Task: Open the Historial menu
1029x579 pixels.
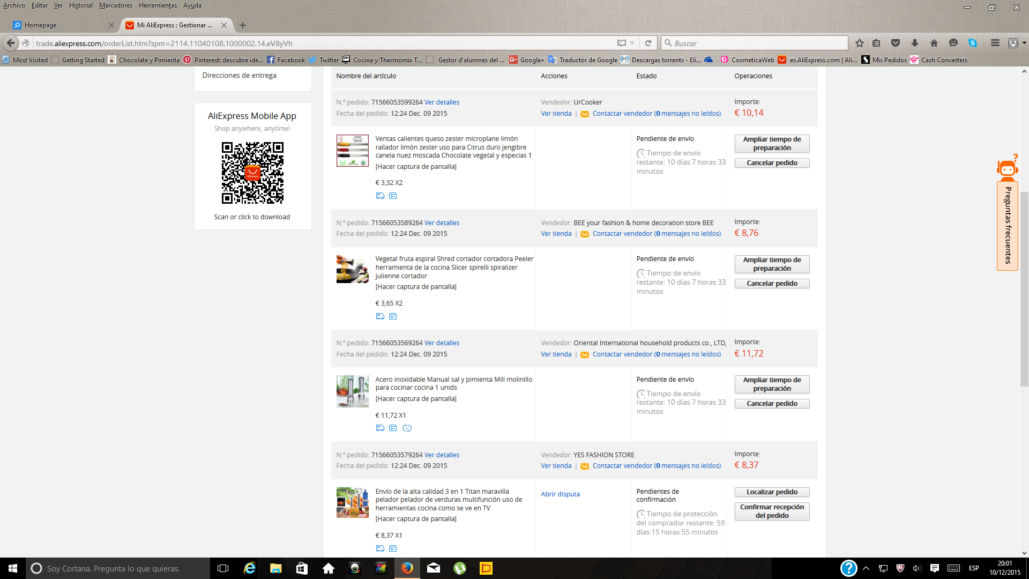Action: [80, 5]
